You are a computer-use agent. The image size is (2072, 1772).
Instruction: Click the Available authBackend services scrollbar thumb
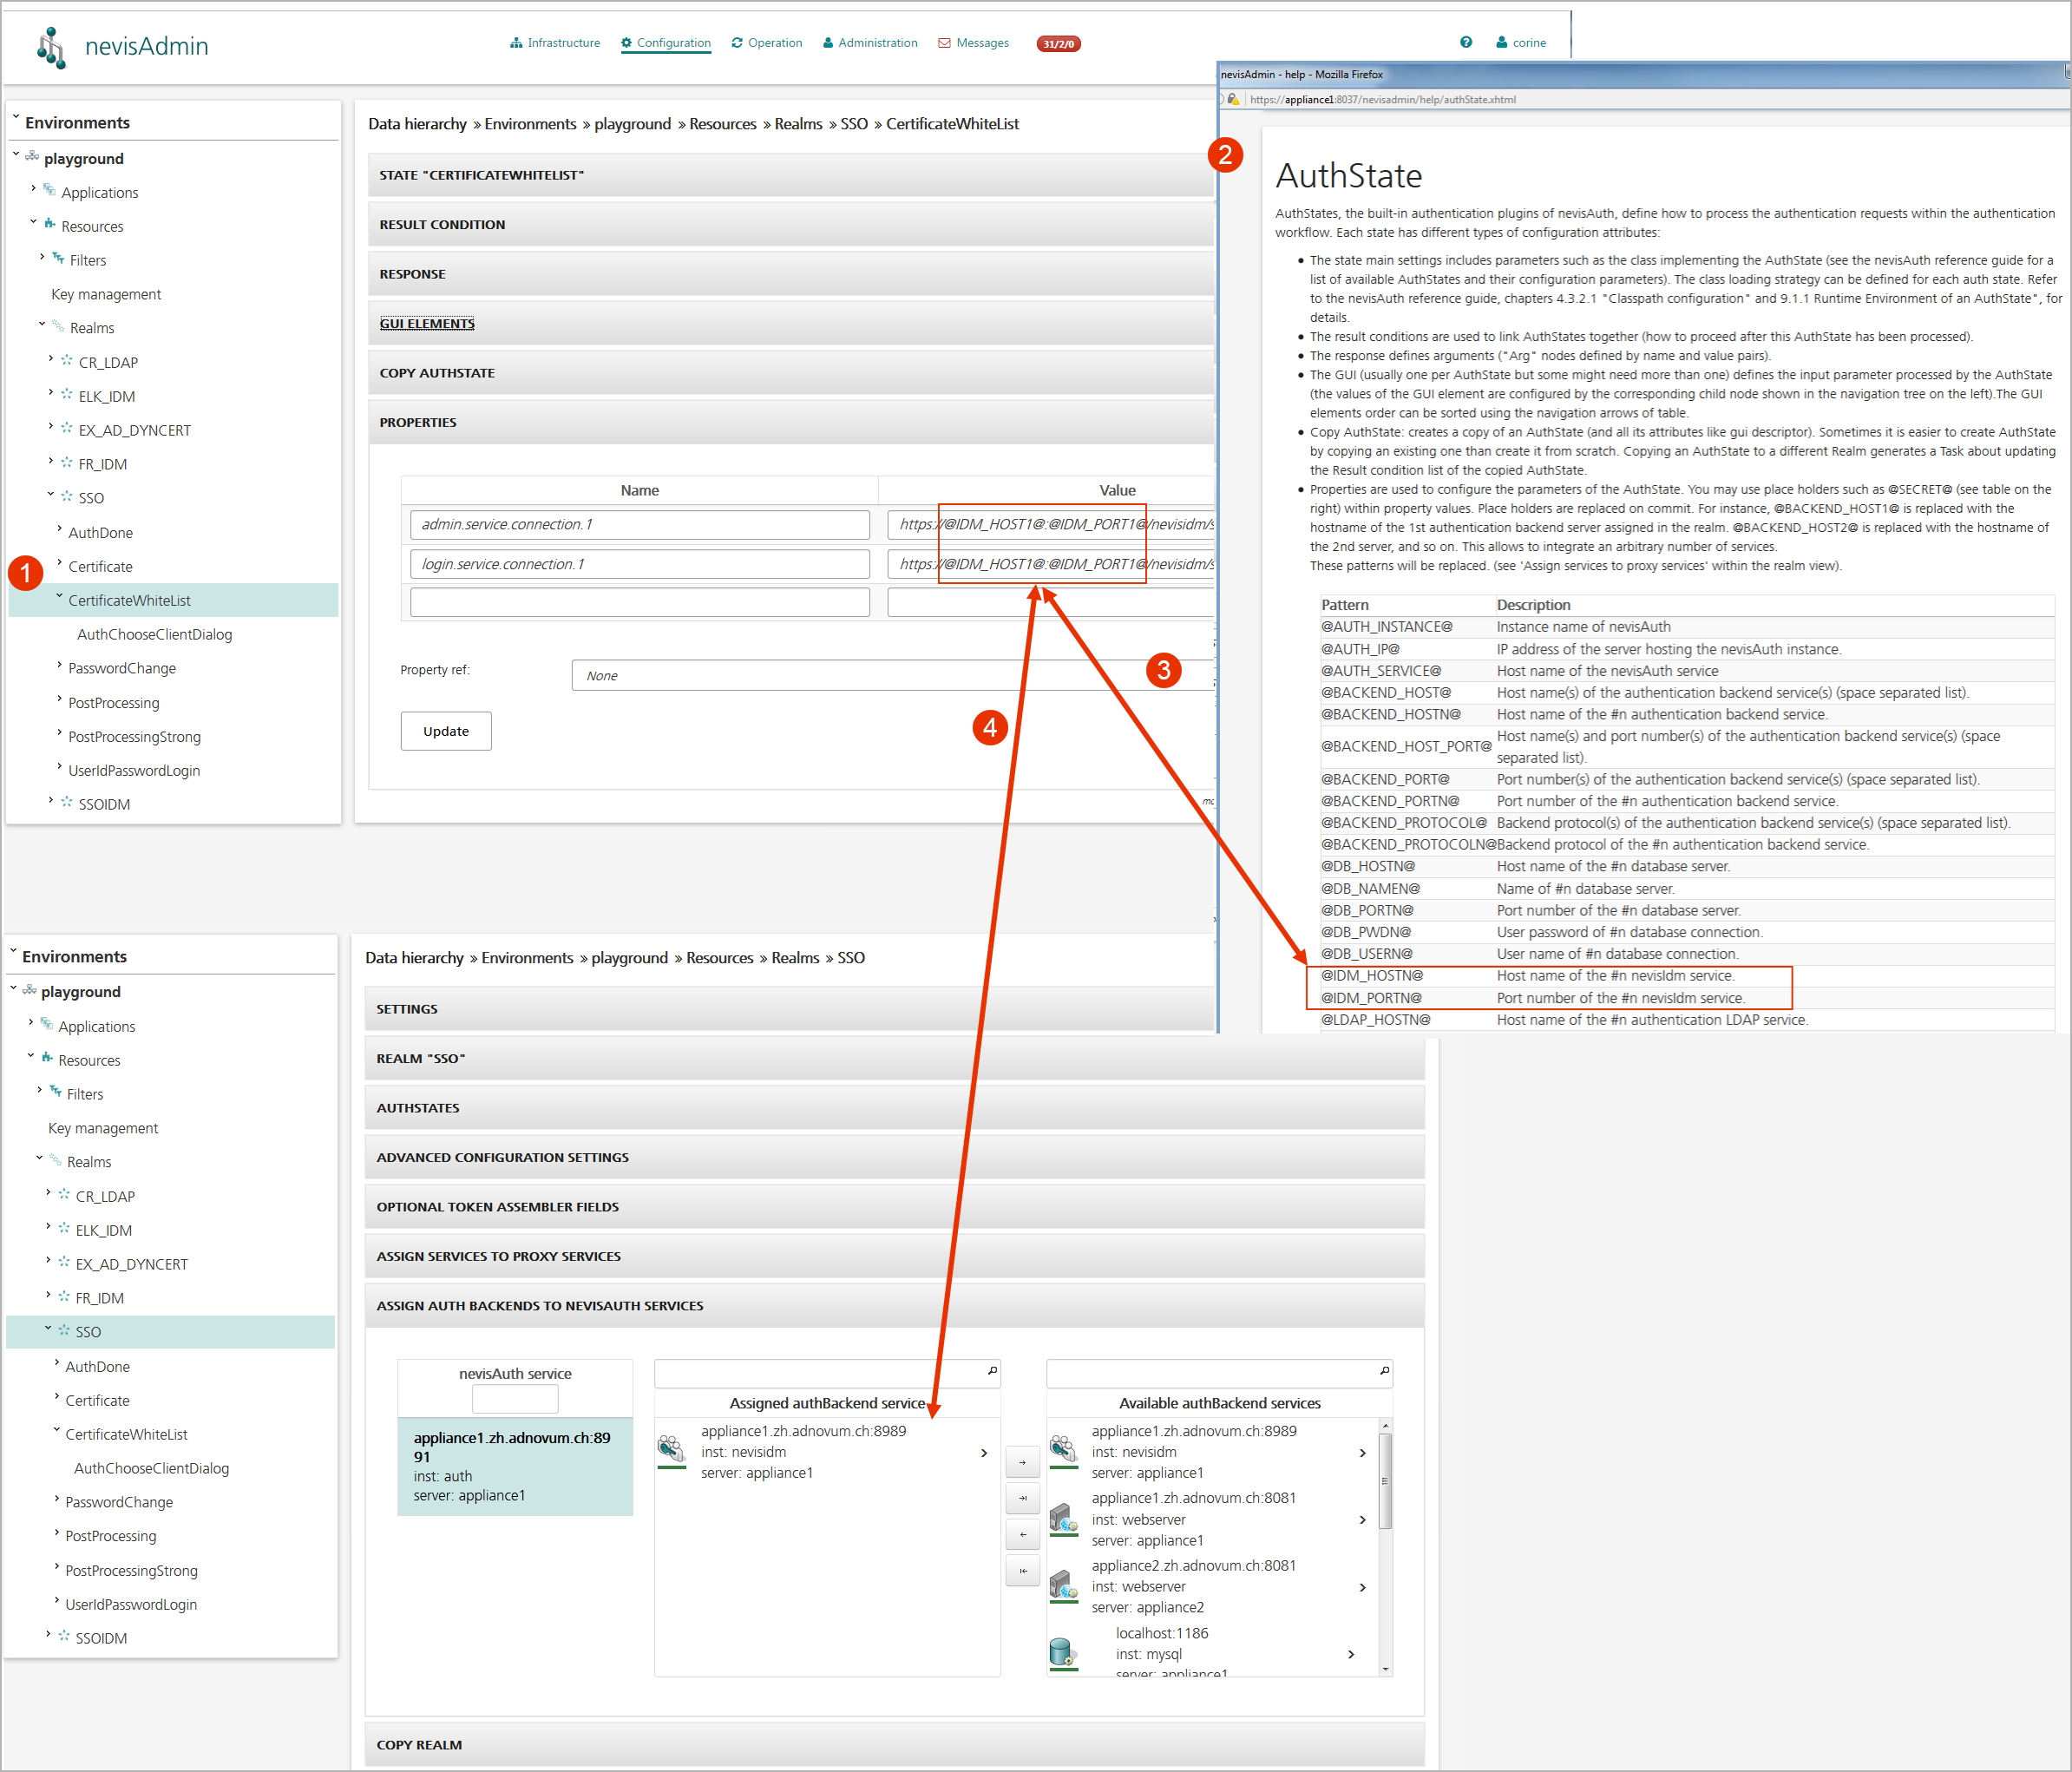coord(1384,1481)
